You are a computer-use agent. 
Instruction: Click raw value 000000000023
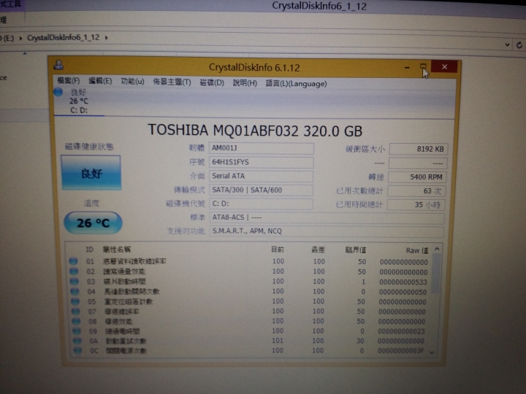click(x=401, y=331)
